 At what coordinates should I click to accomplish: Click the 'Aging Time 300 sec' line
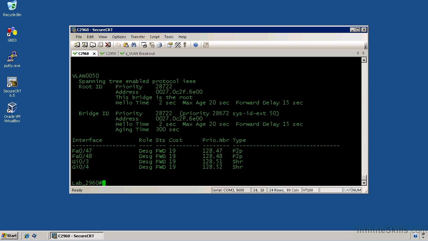click(147, 130)
